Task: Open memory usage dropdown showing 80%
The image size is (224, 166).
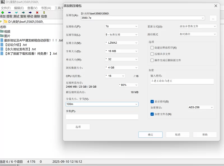Action: pos(129,85)
